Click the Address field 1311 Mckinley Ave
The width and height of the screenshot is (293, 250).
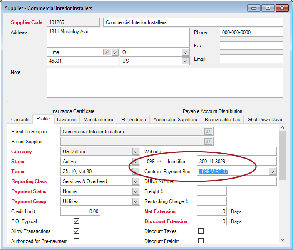pyautogui.click(x=118, y=38)
